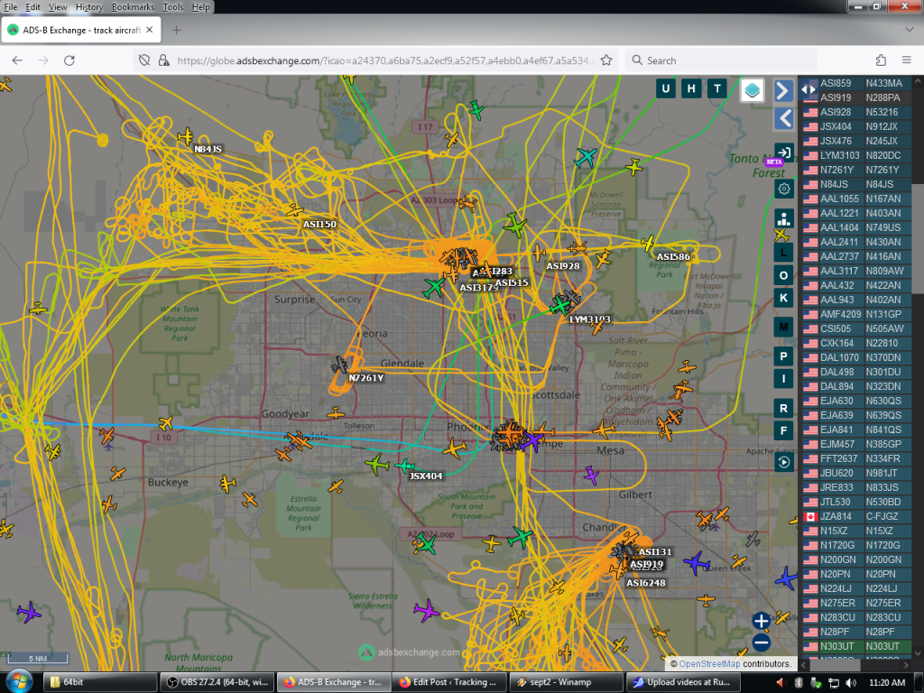The width and height of the screenshot is (924, 693).
Task: Click the tracking protection shield icon
Action: [x=144, y=60]
